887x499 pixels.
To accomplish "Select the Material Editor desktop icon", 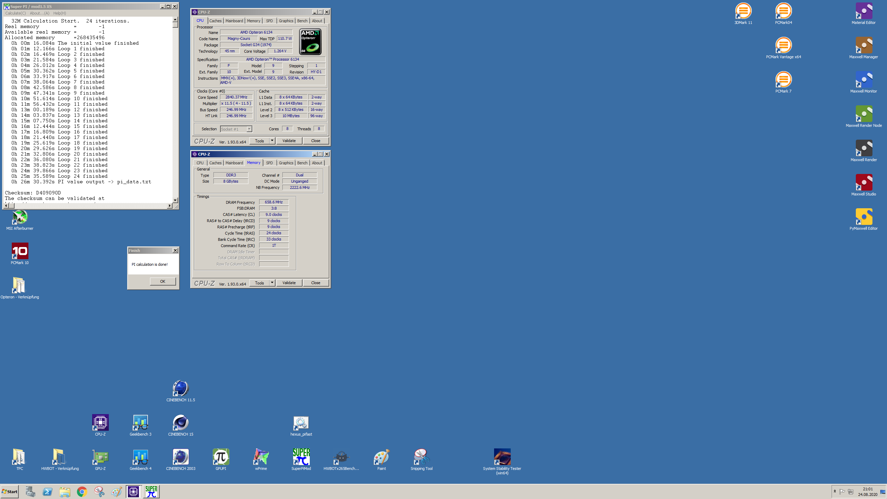I will (x=863, y=14).
